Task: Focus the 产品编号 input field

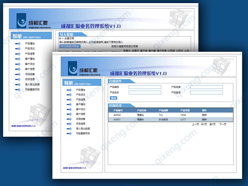Action: coord(145,87)
